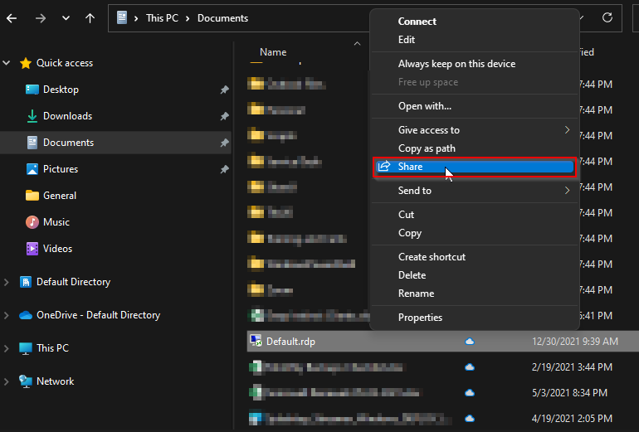
Task: Click the pin icon beside Downloads
Action: point(224,116)
